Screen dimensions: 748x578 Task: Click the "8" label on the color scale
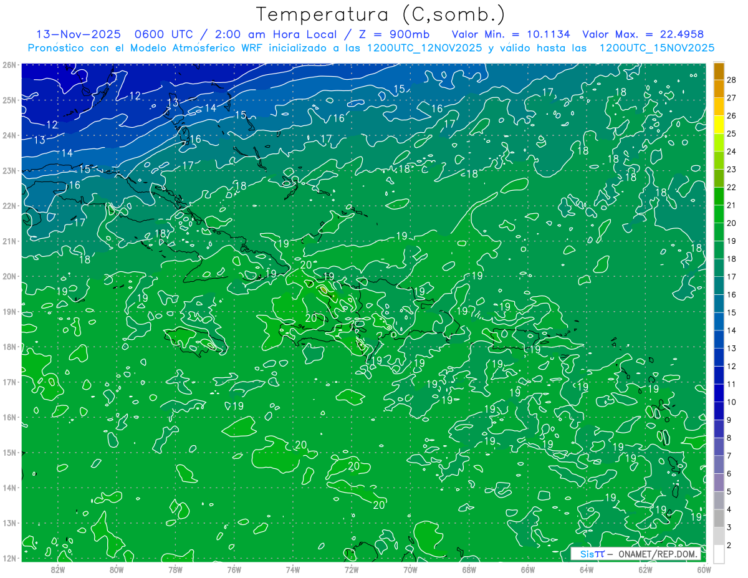729,438
